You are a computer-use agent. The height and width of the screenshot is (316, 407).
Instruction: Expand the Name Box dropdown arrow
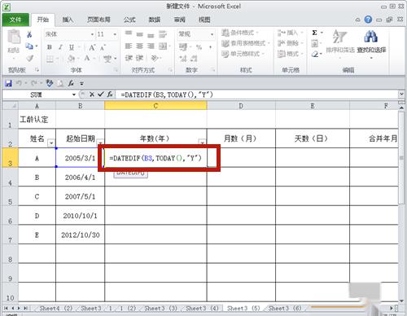(74, 94)
